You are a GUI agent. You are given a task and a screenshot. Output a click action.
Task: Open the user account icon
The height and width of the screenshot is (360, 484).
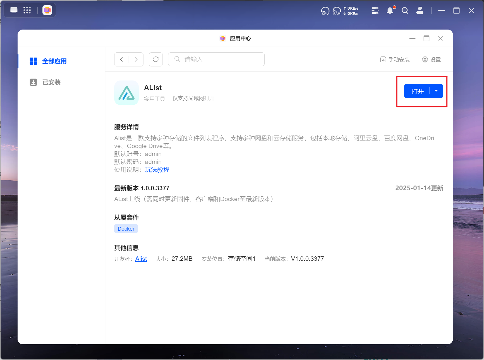tap(420, 11)
